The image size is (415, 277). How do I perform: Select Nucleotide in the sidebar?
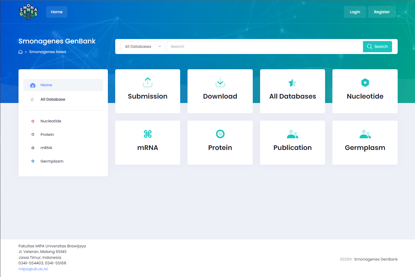[51, 121]
